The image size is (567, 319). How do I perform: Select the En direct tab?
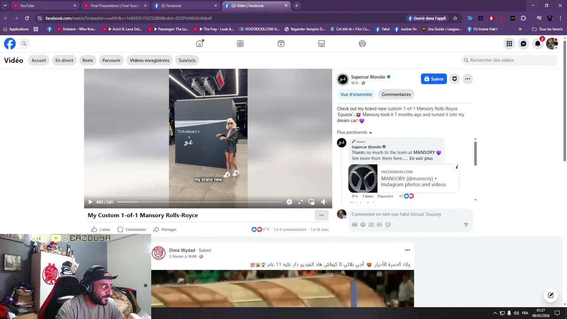[64, 60]
